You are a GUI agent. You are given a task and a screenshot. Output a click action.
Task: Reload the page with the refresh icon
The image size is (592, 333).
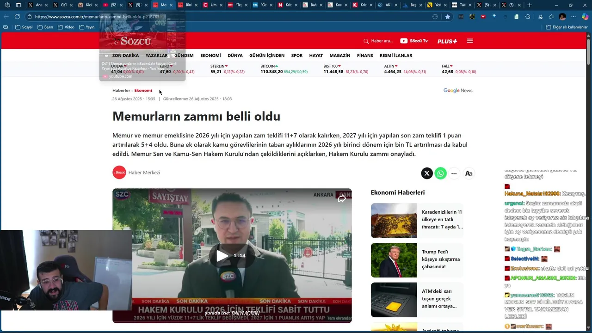[17, 17]
